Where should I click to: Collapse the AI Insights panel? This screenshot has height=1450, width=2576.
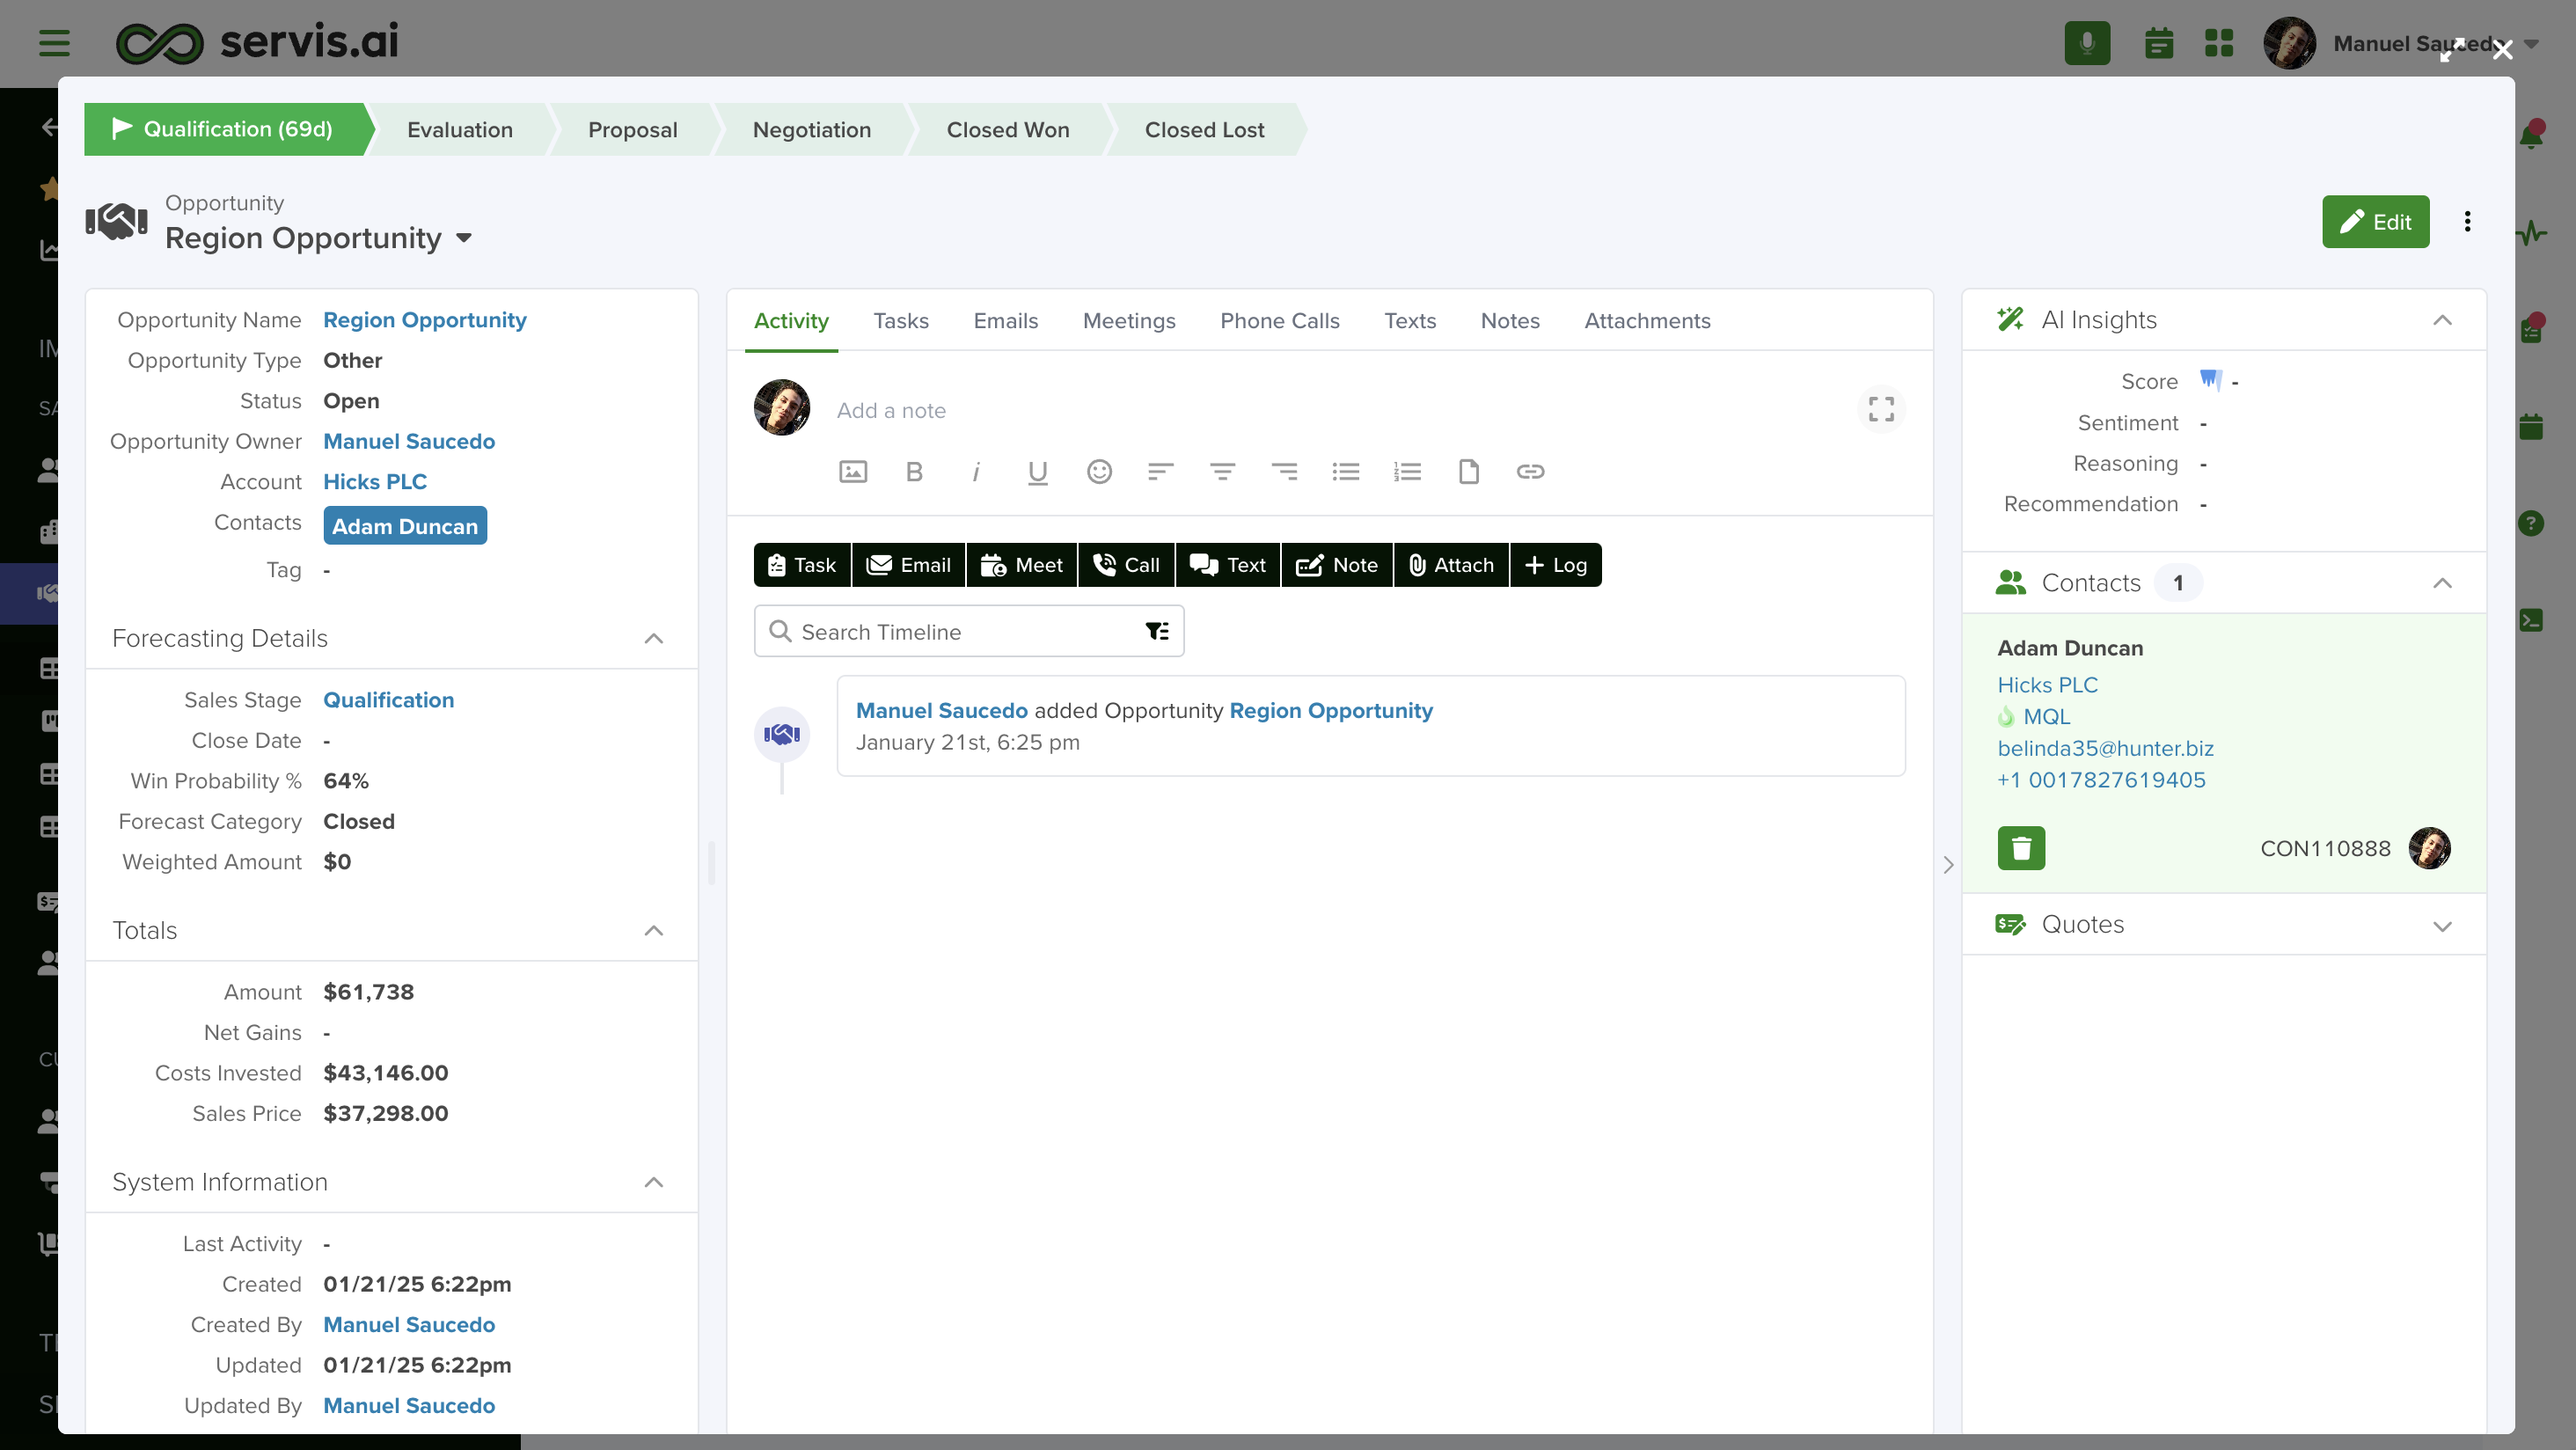click(2442, 320)
